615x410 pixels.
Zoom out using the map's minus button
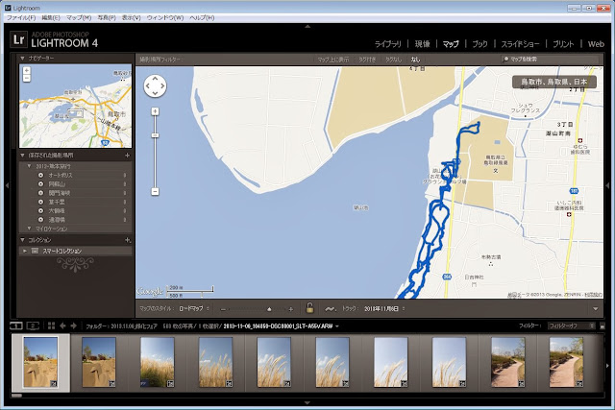156,192
